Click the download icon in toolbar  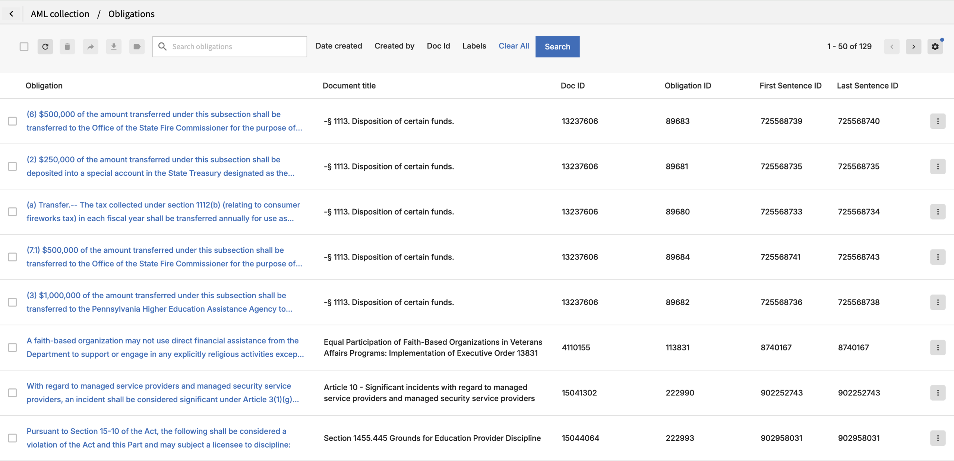[x=114, y=47]
